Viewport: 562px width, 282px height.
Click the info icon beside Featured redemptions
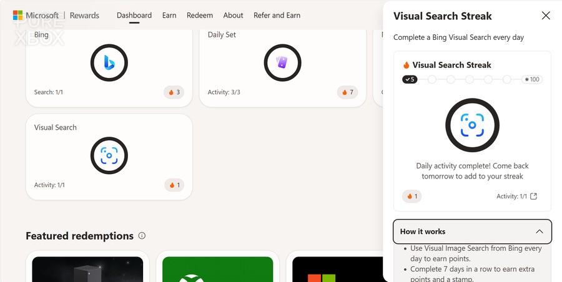point(142,236)
